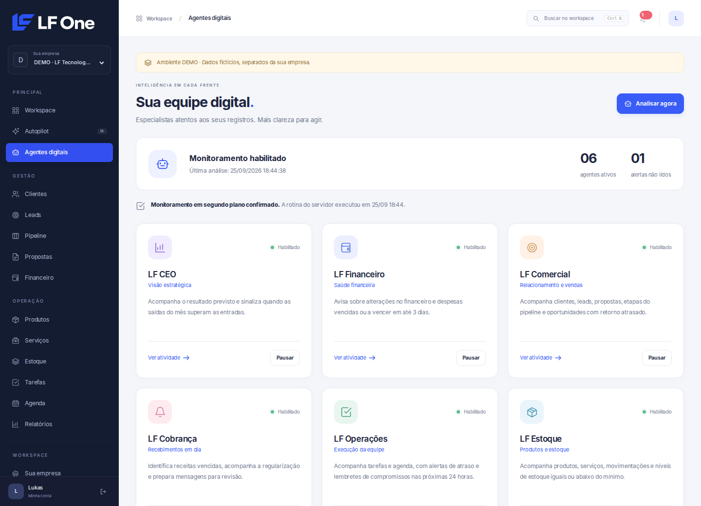This screenshot has height=506, width=701.
Task: Click the DEMO environment layers icon
Action: (x=148, y=63)
